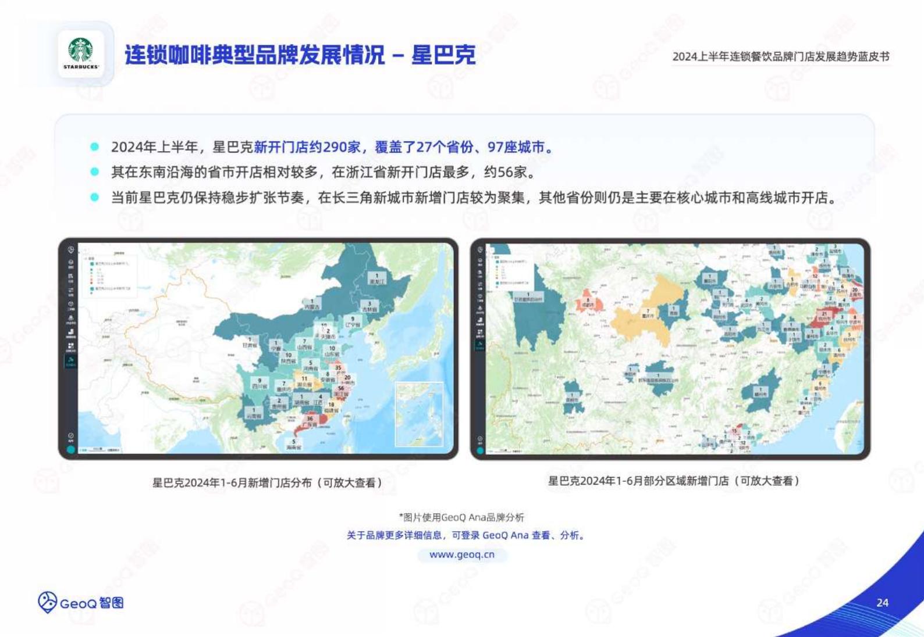Click the caption 星巴克2024年1-6月部分区域新增门店

674,481
